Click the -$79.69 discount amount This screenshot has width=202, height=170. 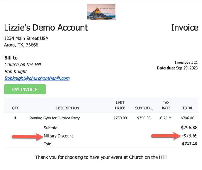tap(190, 136)
